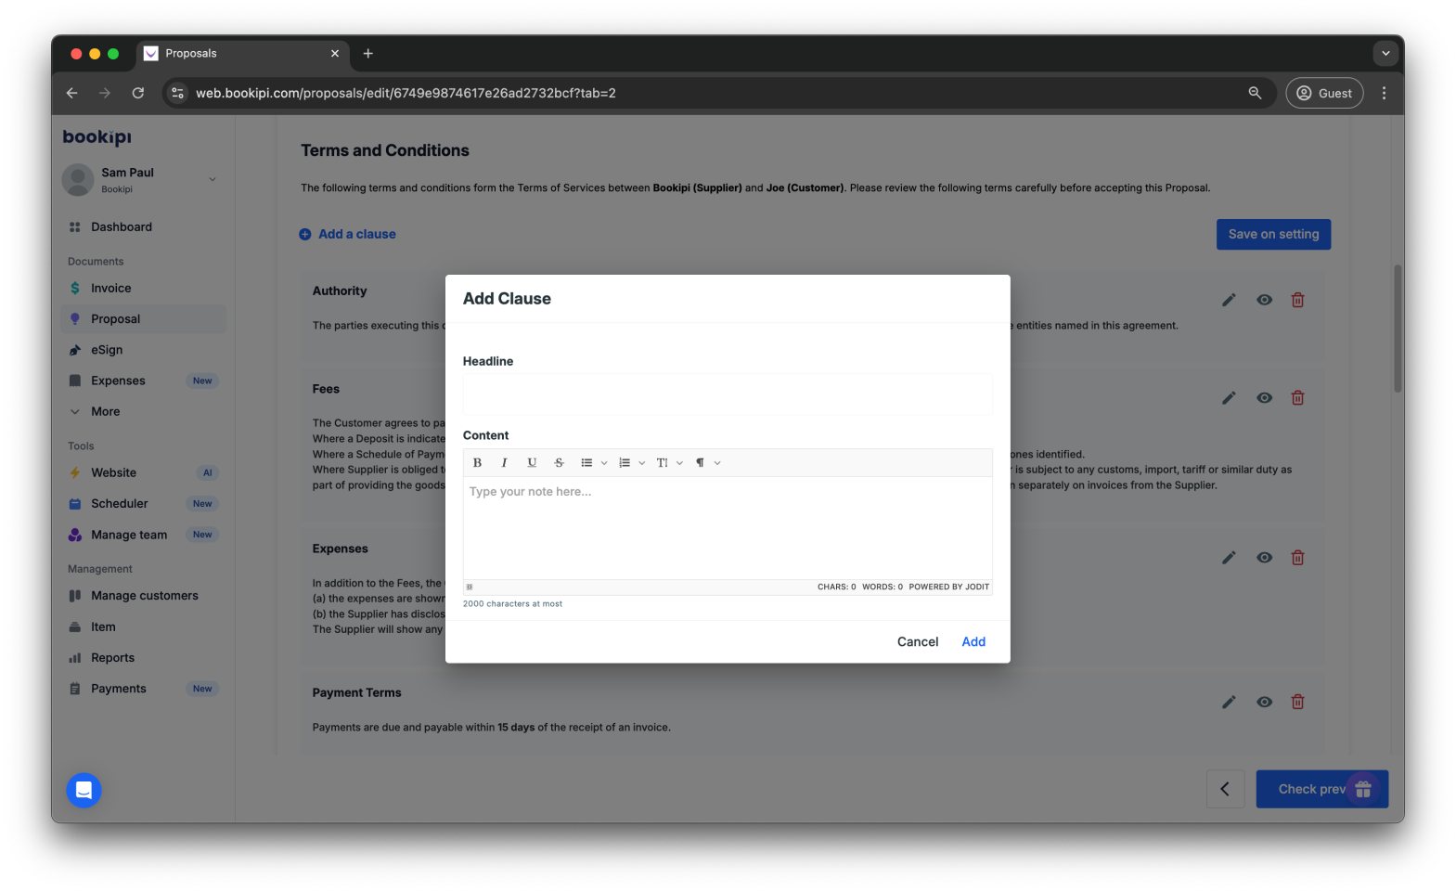
Task: Open the Guest profile button
Action: [1324, 93]
